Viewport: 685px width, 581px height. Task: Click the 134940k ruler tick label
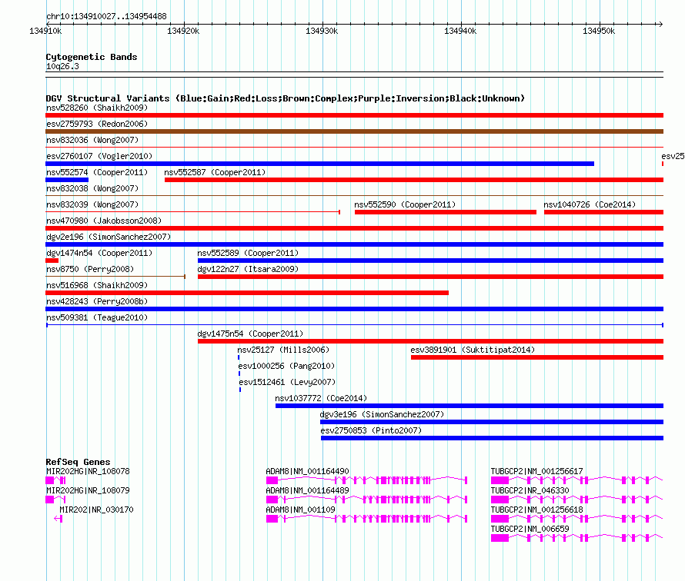point(460,31)
